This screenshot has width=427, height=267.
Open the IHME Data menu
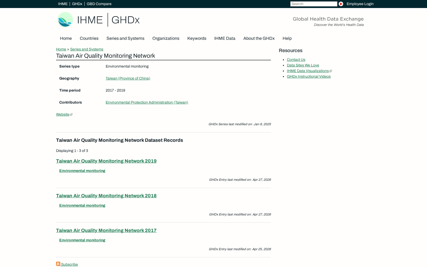(225, 38)
